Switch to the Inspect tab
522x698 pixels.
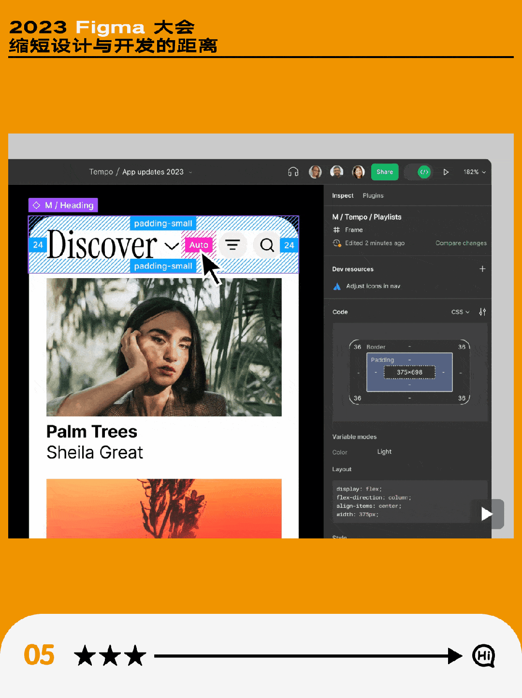pyautogui.click(x=343, y=196)
